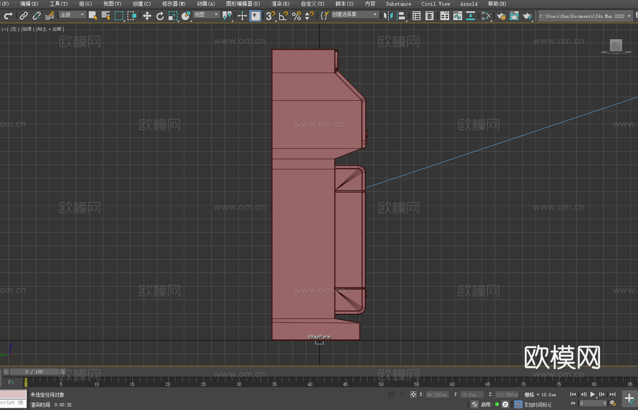Click Bind to Space Warp icon
The width and height of the screenshot is (638, 410).
pyautogui.click(x=50, y=16)
